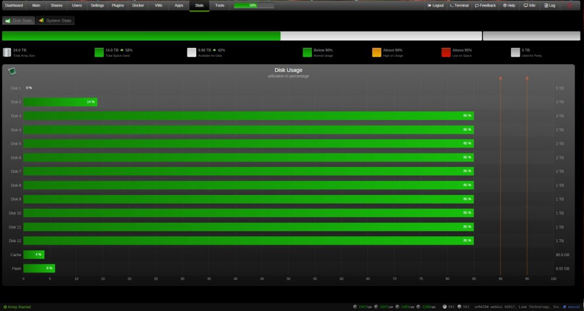Screen dimensions: 584x311
Task: Click the Disk 6 label
Action: click(x=16, y=158)
